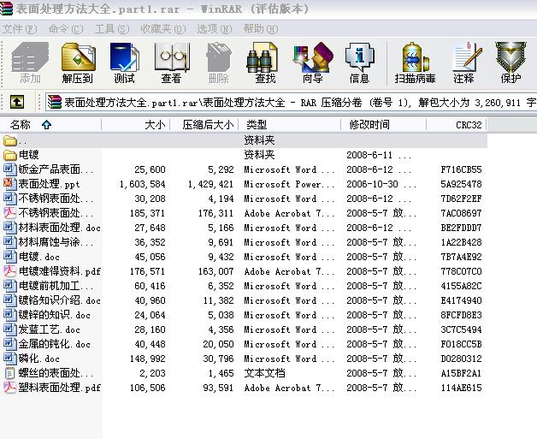Open the 工具(S) menu
The width and height of the screenshot is (537, 439).
coord(112,29)
